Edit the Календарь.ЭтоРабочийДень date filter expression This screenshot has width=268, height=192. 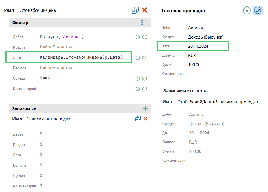pyautogui.click(x=81, y=57)
